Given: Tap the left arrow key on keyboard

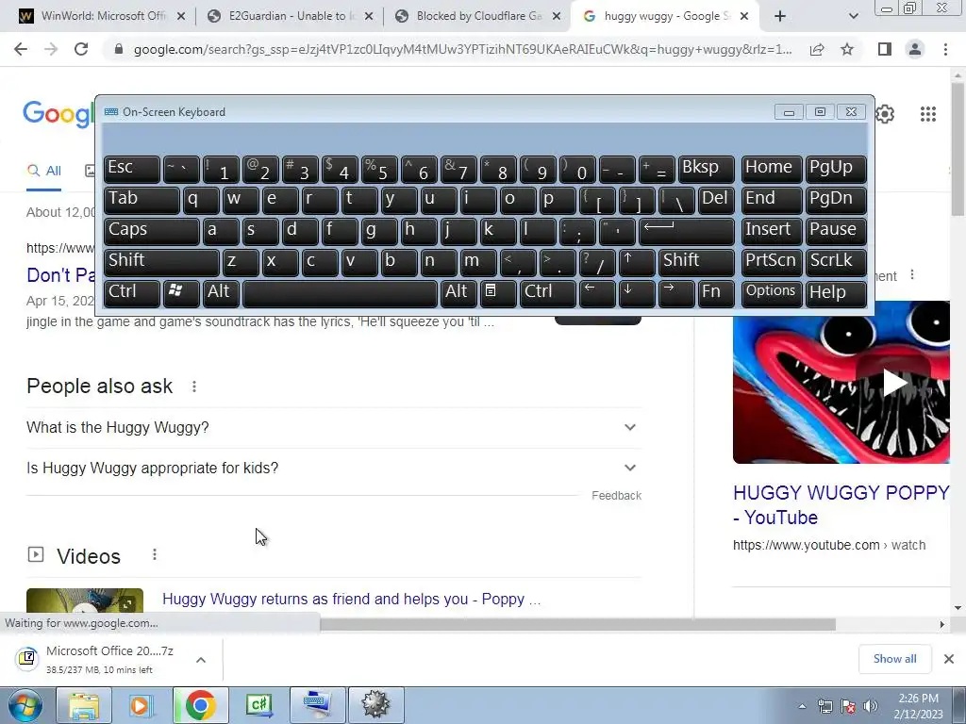Looking at the screenshot, I should pyautogui.click(x=597, y=293).
